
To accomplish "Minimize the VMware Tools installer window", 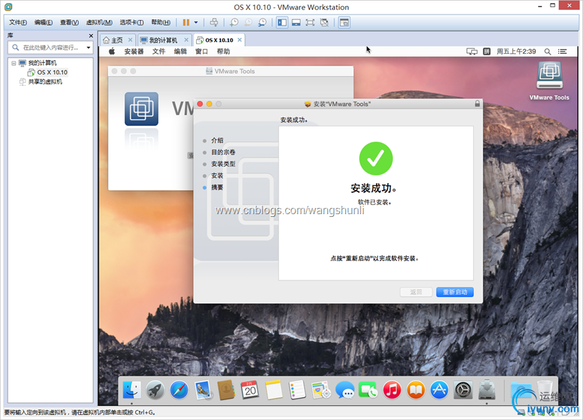I will pos(209,104).
